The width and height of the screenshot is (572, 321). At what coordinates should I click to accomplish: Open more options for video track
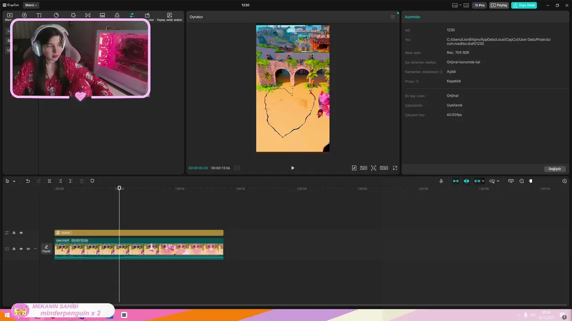coord(35,249)
